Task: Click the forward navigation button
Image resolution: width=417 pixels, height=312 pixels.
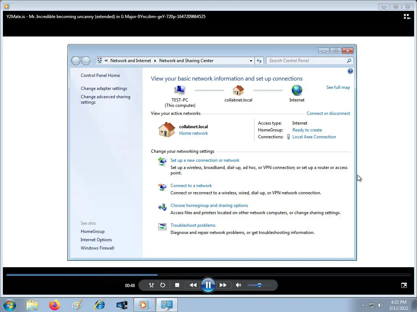Action: [x=86, y=61]
